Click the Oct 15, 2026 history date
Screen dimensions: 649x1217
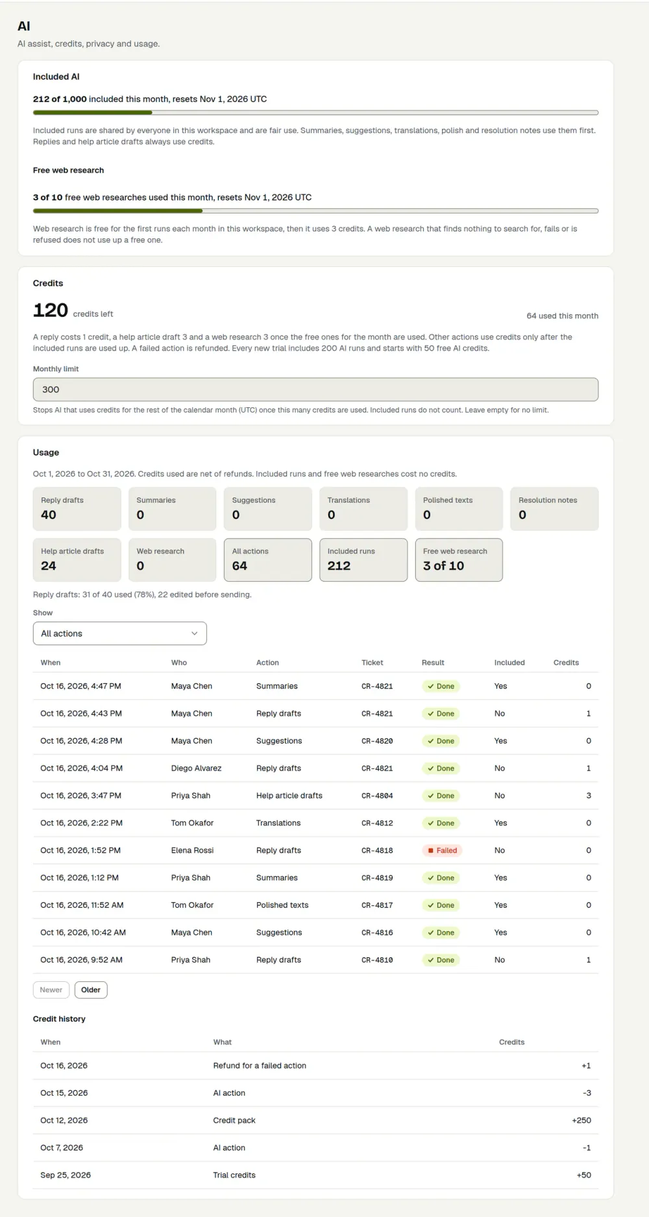(64, 1093)
